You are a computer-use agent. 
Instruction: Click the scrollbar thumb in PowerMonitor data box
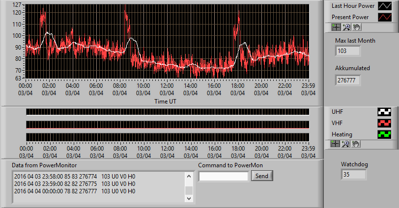tap(189, 190)
